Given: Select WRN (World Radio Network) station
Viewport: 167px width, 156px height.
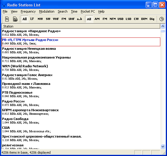Looking at the screenshot, I should tap(81, 68).
